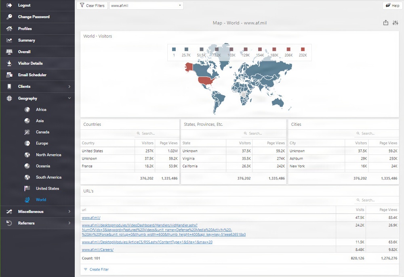The height and width of the screenshot is (277, 404).
Task: Click the United States flag icon
Action: click(x=27, y=188)
